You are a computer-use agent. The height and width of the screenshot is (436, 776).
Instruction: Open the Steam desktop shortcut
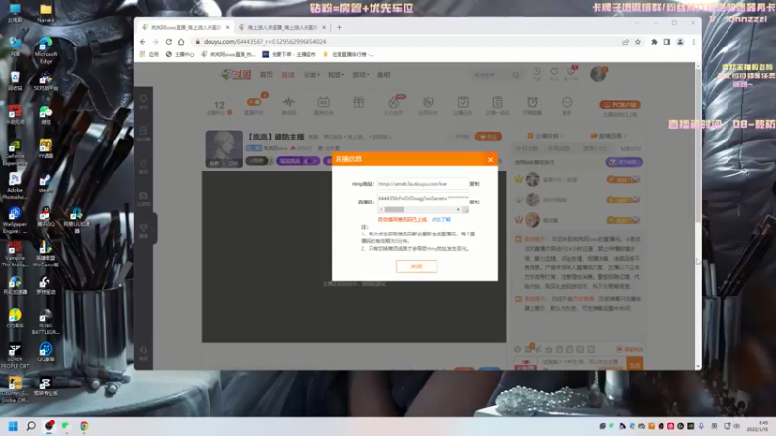46,184
